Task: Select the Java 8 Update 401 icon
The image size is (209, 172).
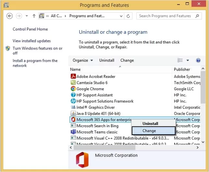Action: pos(73,114)
